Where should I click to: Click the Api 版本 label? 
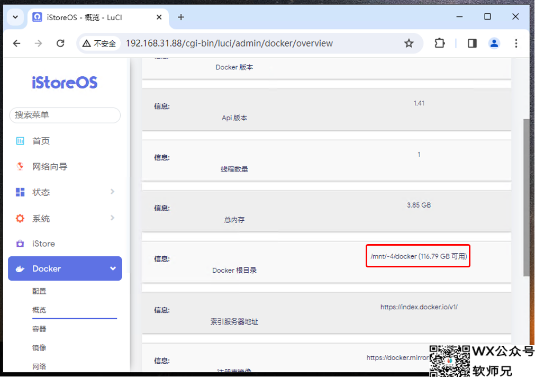234,118
